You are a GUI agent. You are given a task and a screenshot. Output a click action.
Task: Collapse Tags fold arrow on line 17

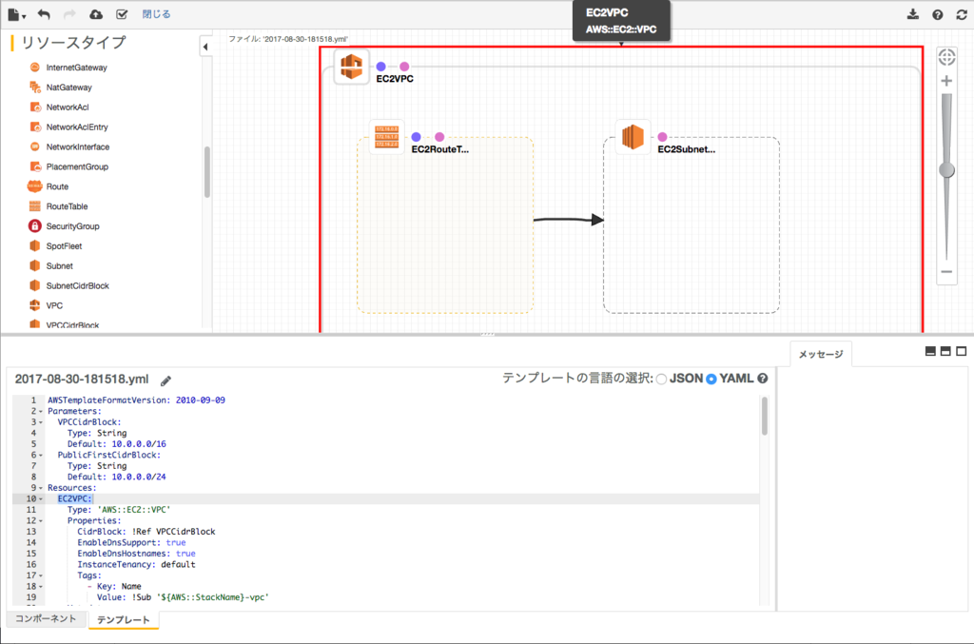click(41, 576)
